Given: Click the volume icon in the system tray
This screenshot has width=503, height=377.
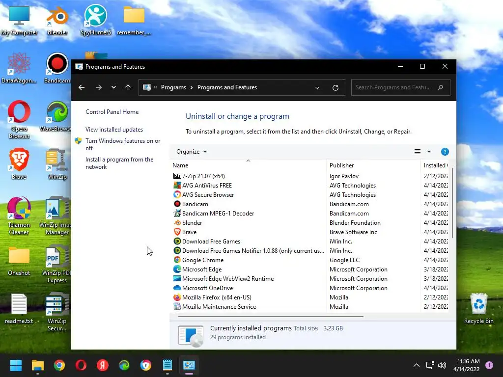Looking at the screenshot, I should (442, 365).
